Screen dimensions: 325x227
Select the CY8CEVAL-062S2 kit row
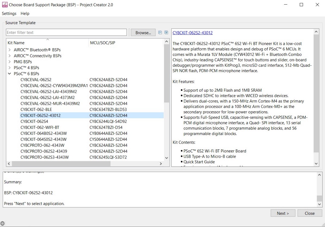[92, 80]
